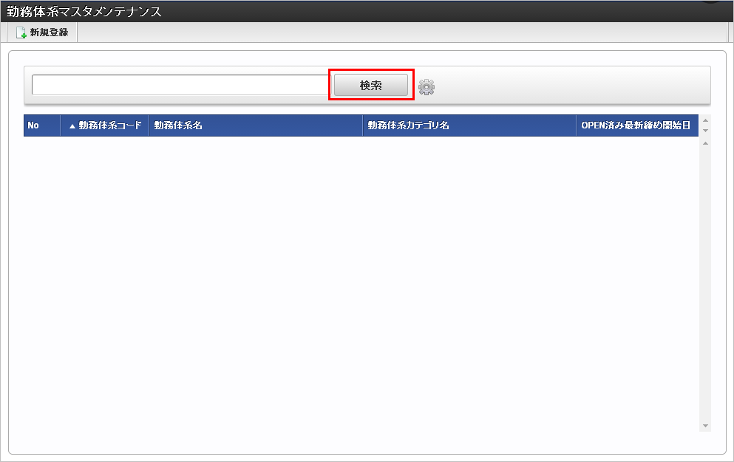Screen dimensions: 734x462
Task: Click the empty toolbar area beside 新規登録
Action: 401,32
